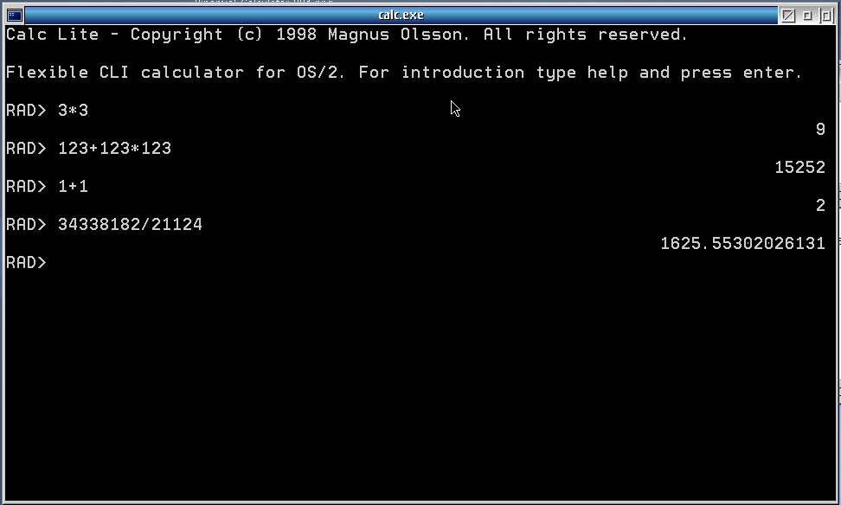Click the 1+1 expression line
Screen dimensions: 841x505
click(x=73, y=187)
